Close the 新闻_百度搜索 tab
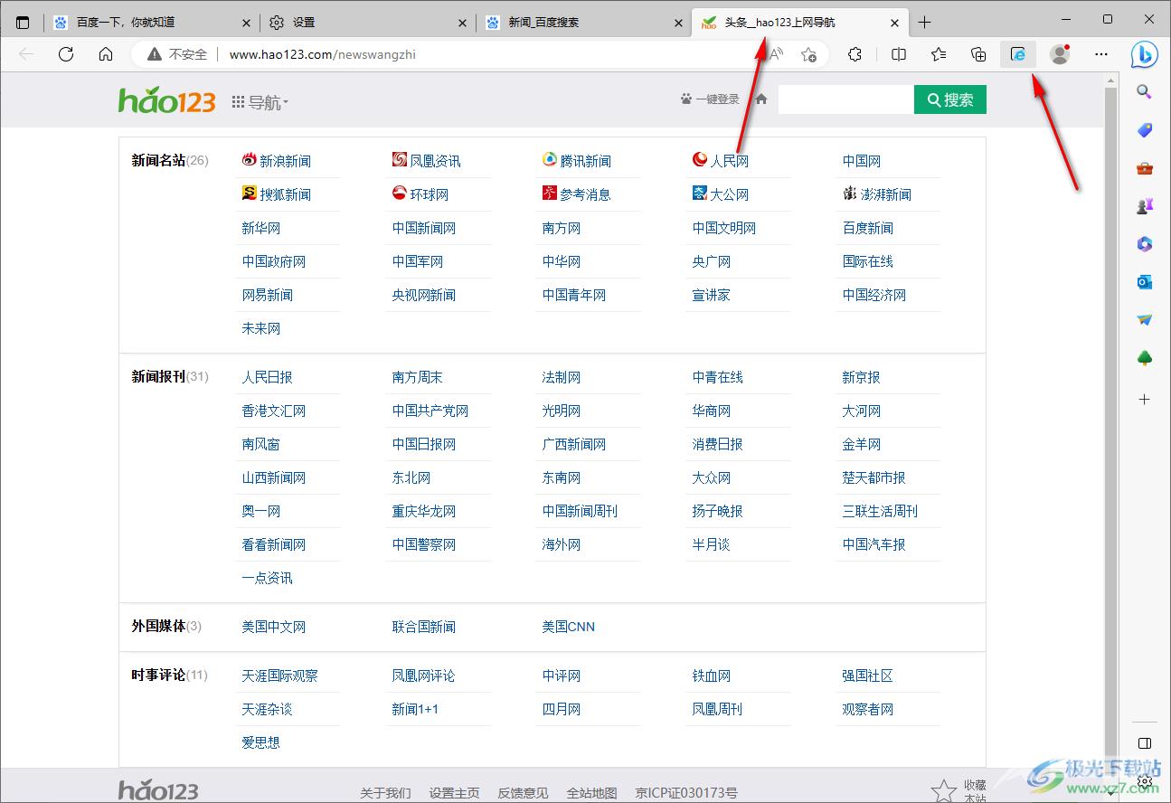The height and width of the screenshot is (803, 1171). [679, 24]
